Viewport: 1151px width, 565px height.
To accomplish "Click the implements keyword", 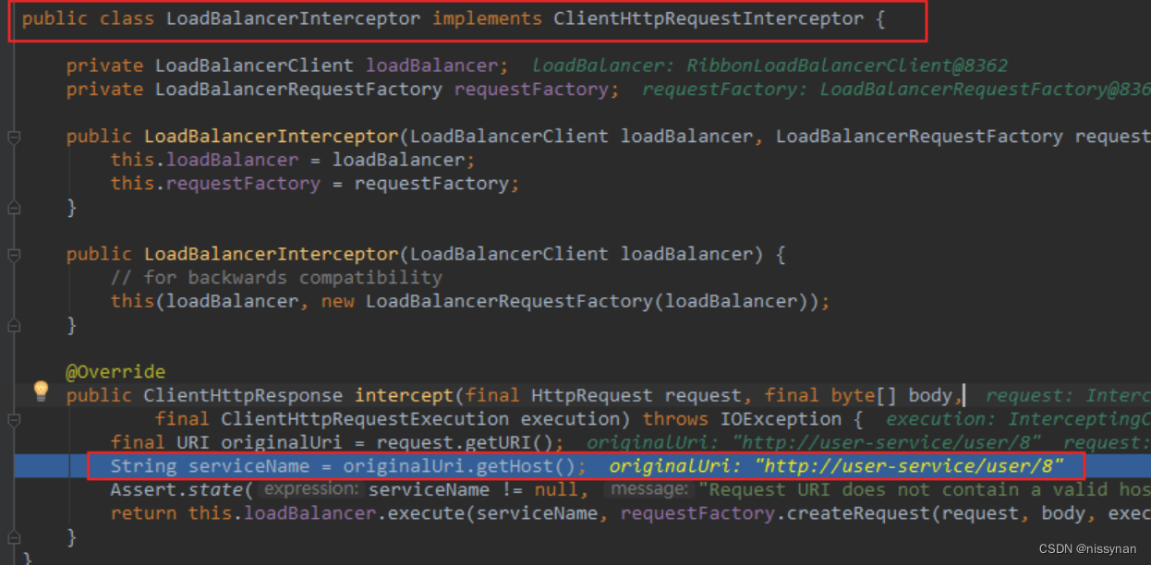I will click(x=487, y=18).
